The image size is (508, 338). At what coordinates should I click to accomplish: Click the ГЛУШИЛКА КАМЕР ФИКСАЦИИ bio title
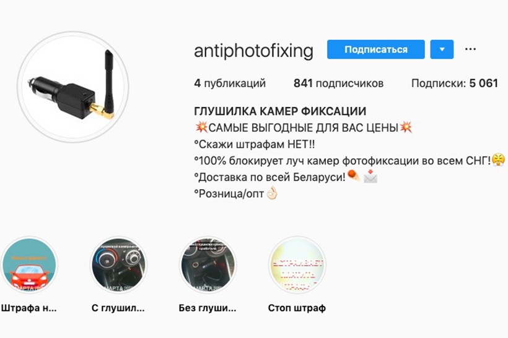(x=280, y=111)
